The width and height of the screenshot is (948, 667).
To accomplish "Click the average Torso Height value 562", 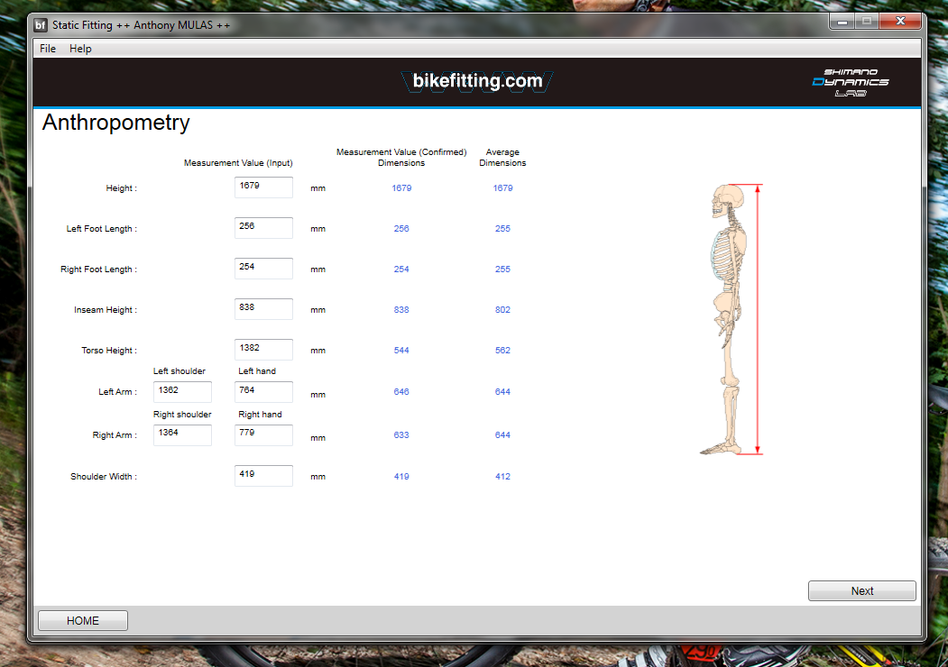I will (x=502, y=350).
